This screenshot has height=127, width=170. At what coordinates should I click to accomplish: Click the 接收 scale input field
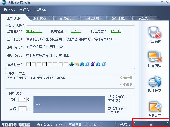23,99
